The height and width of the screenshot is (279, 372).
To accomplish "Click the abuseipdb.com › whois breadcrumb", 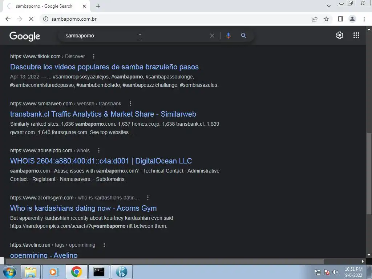I will (x=50, y=150).
